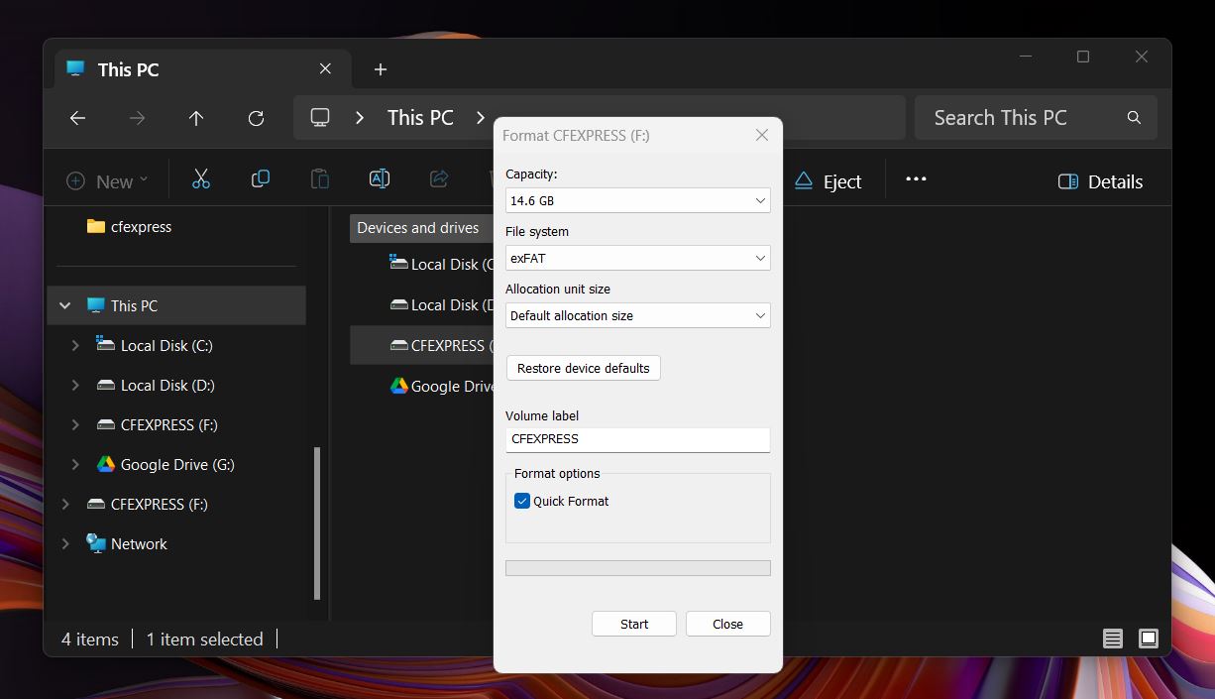The height and width of the screenshot is (699, 1215).
Task: Click the monitor icon in address bar
Action: [x=320, y=117]
